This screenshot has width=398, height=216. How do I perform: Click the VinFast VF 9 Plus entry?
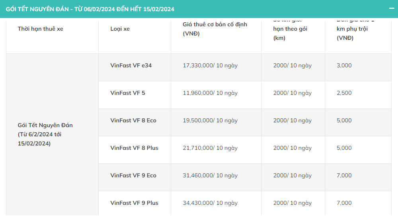click(x=134, y=203)
